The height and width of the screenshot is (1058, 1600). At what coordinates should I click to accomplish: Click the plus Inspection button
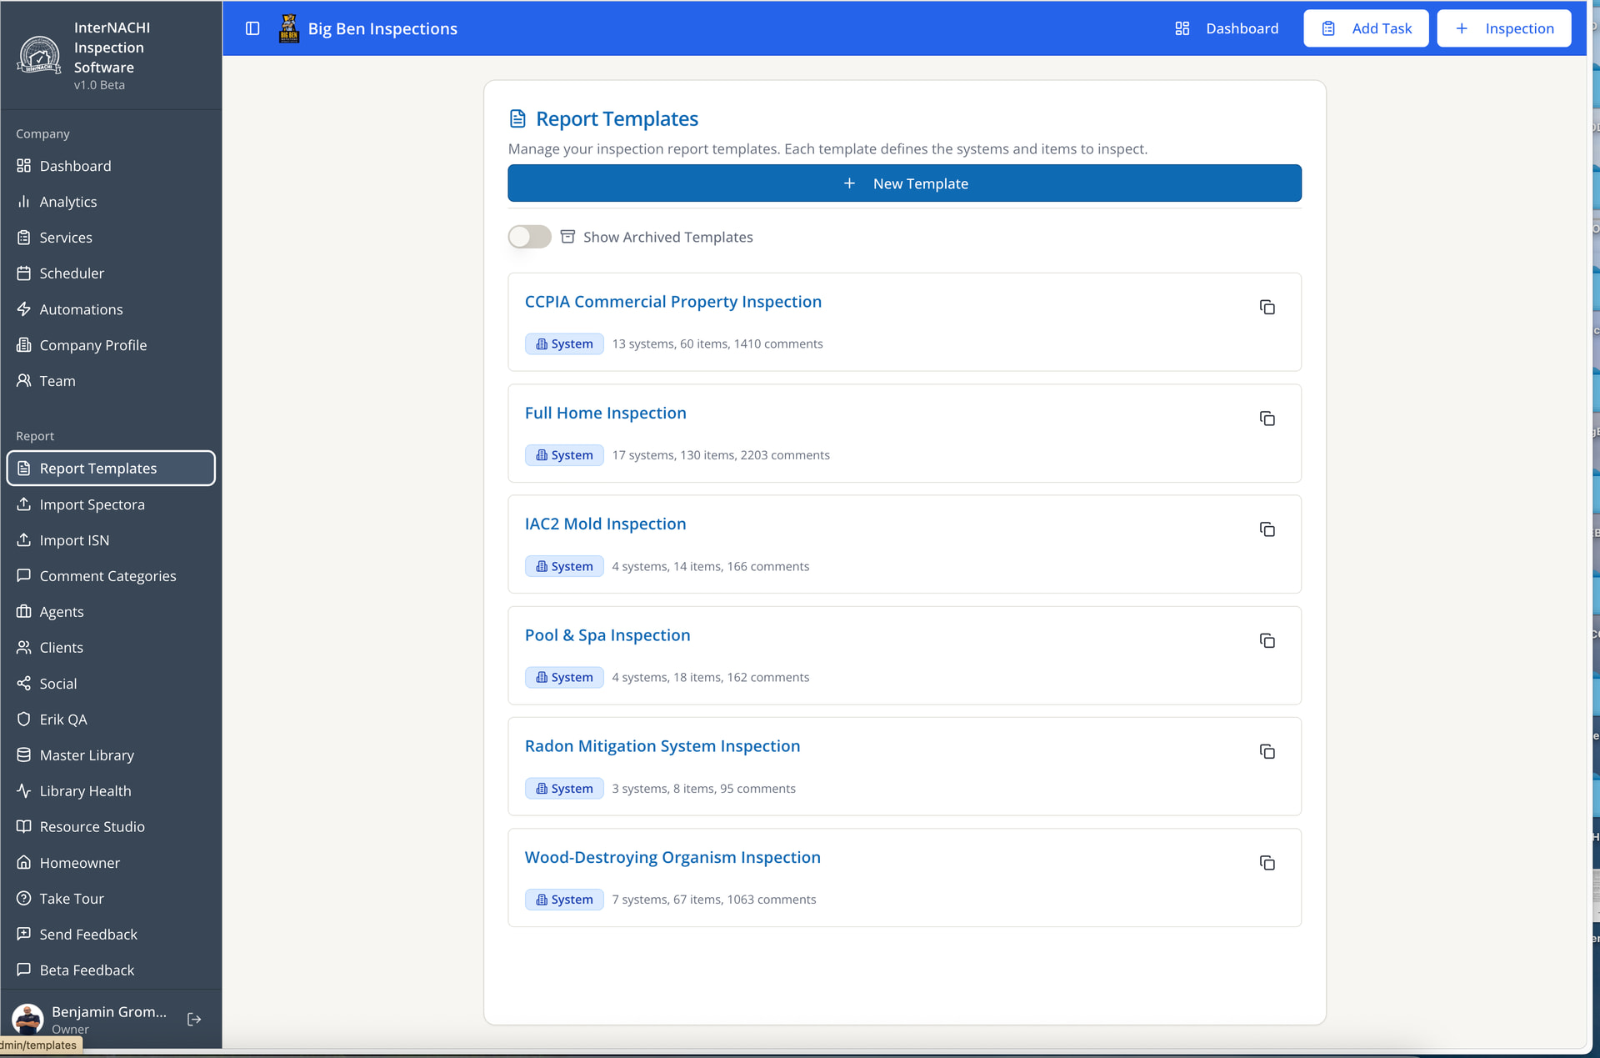[x=1503, y=28]
